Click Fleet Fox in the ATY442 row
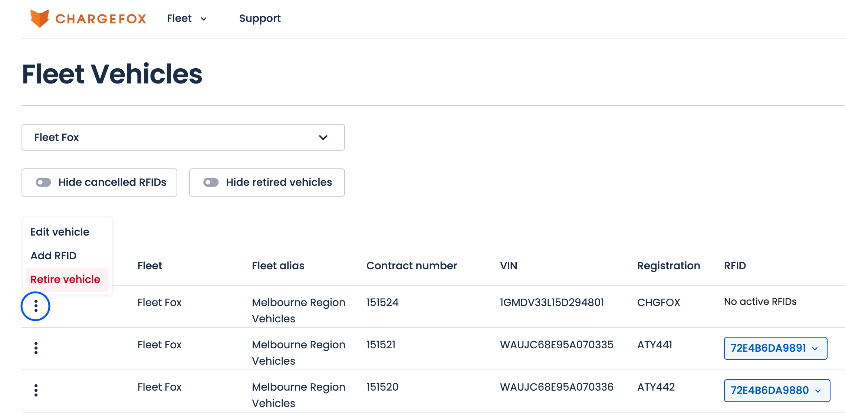Image resolution: width=845 pixels, height=414 pixels. pyautogui.click(x=160, y=387)
